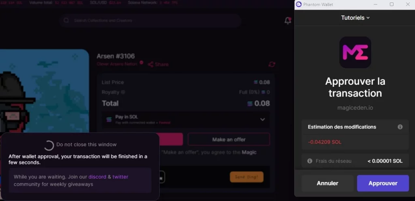Click the Arsen #3106 NFT image

tap(45, 91)
